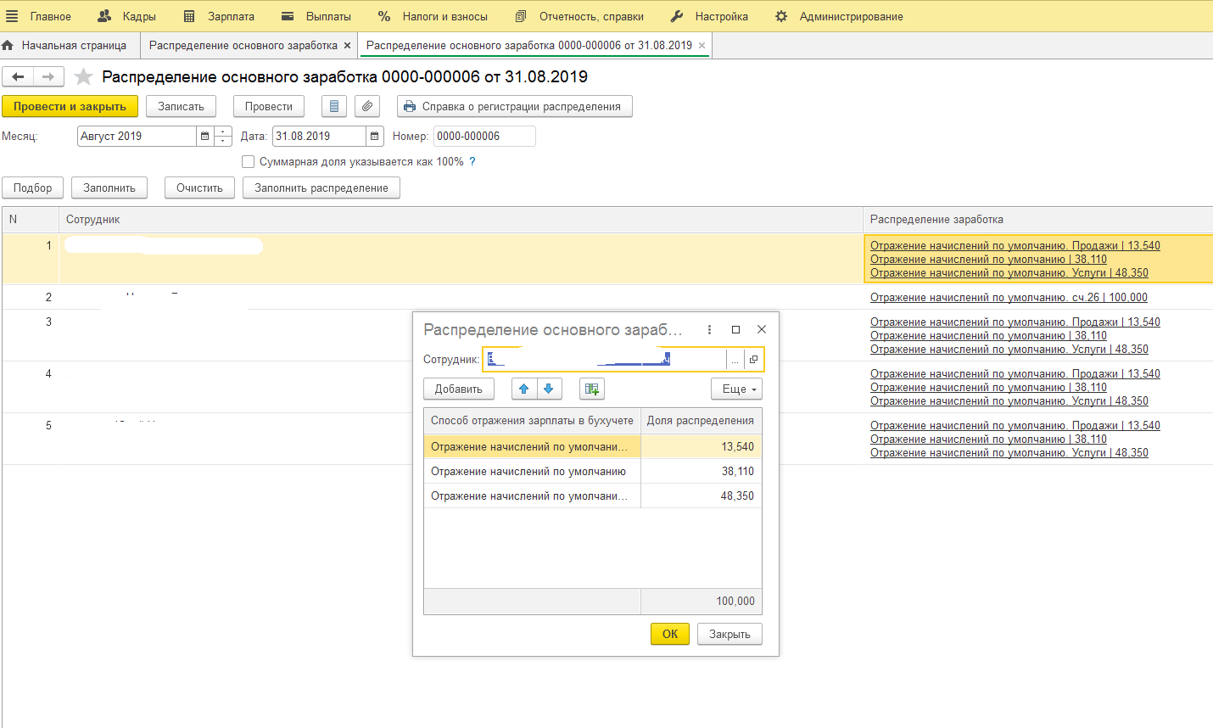The width and height of the screenshot is (1213, 728).
Task: Move row up with blue arrow
Action: click(x=524, y=389)
